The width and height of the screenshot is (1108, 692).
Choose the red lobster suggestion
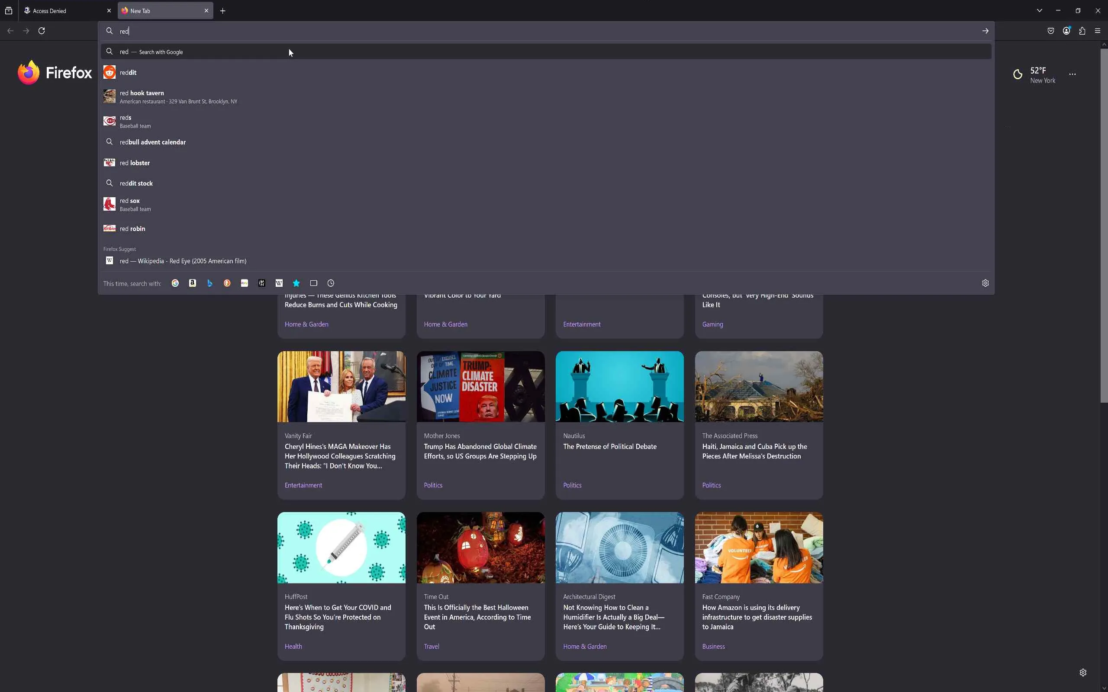[135, 163]
